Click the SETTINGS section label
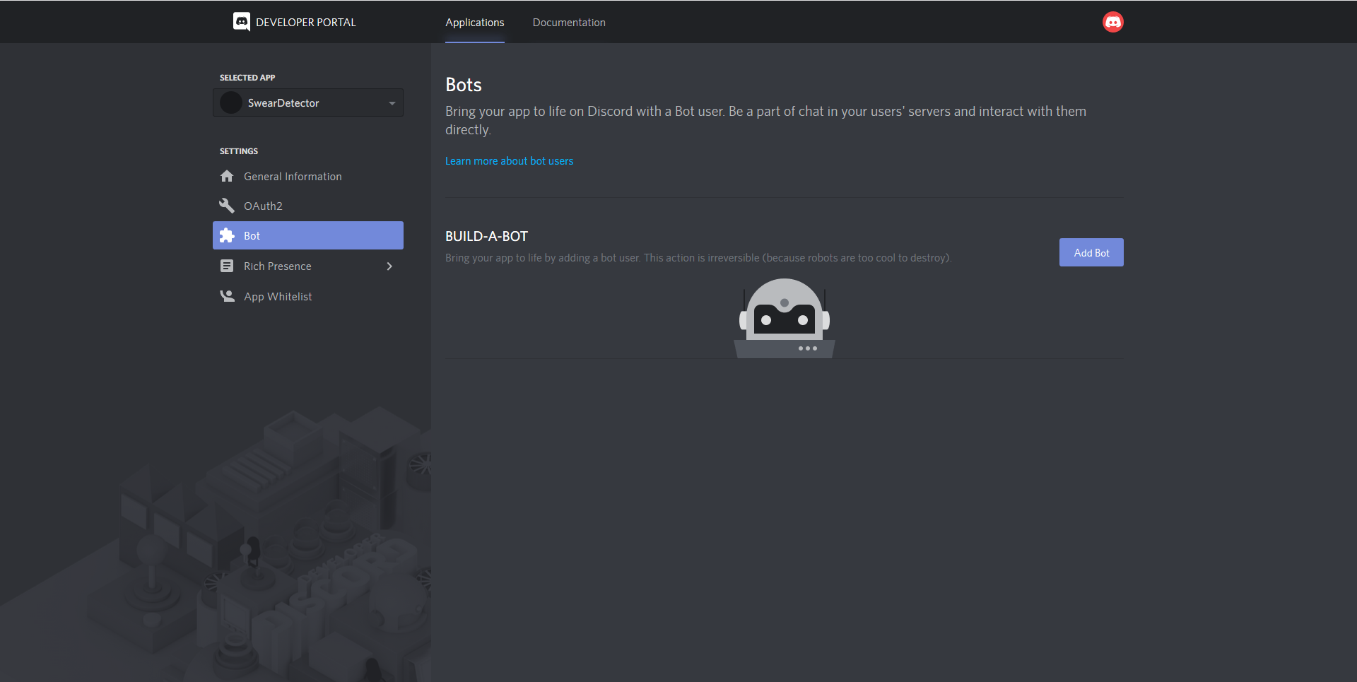 pyautogui.click(x=239, y=151)
